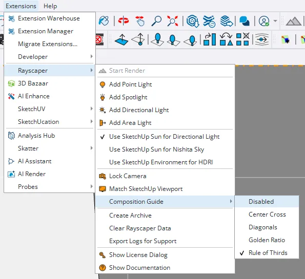
Task: Open Analysis Hub entry
Action: point(50,136)
